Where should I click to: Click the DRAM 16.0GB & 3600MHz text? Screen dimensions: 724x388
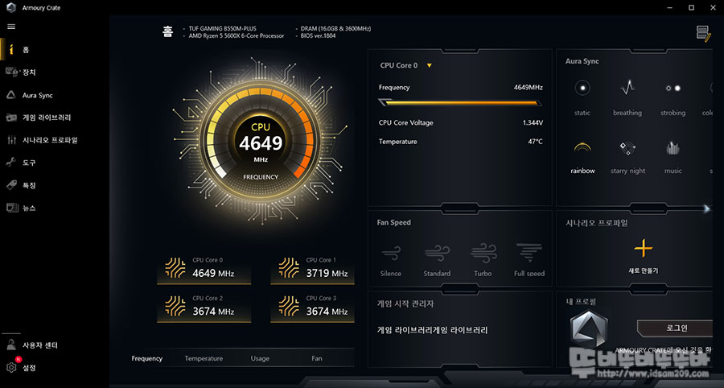click(335, 29)
